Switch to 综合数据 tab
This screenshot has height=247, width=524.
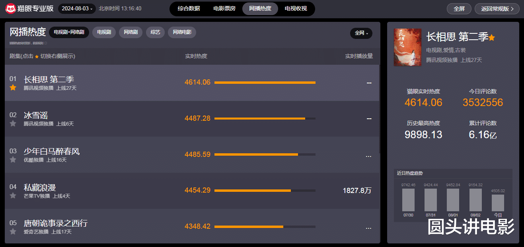(x=189, y=8)
